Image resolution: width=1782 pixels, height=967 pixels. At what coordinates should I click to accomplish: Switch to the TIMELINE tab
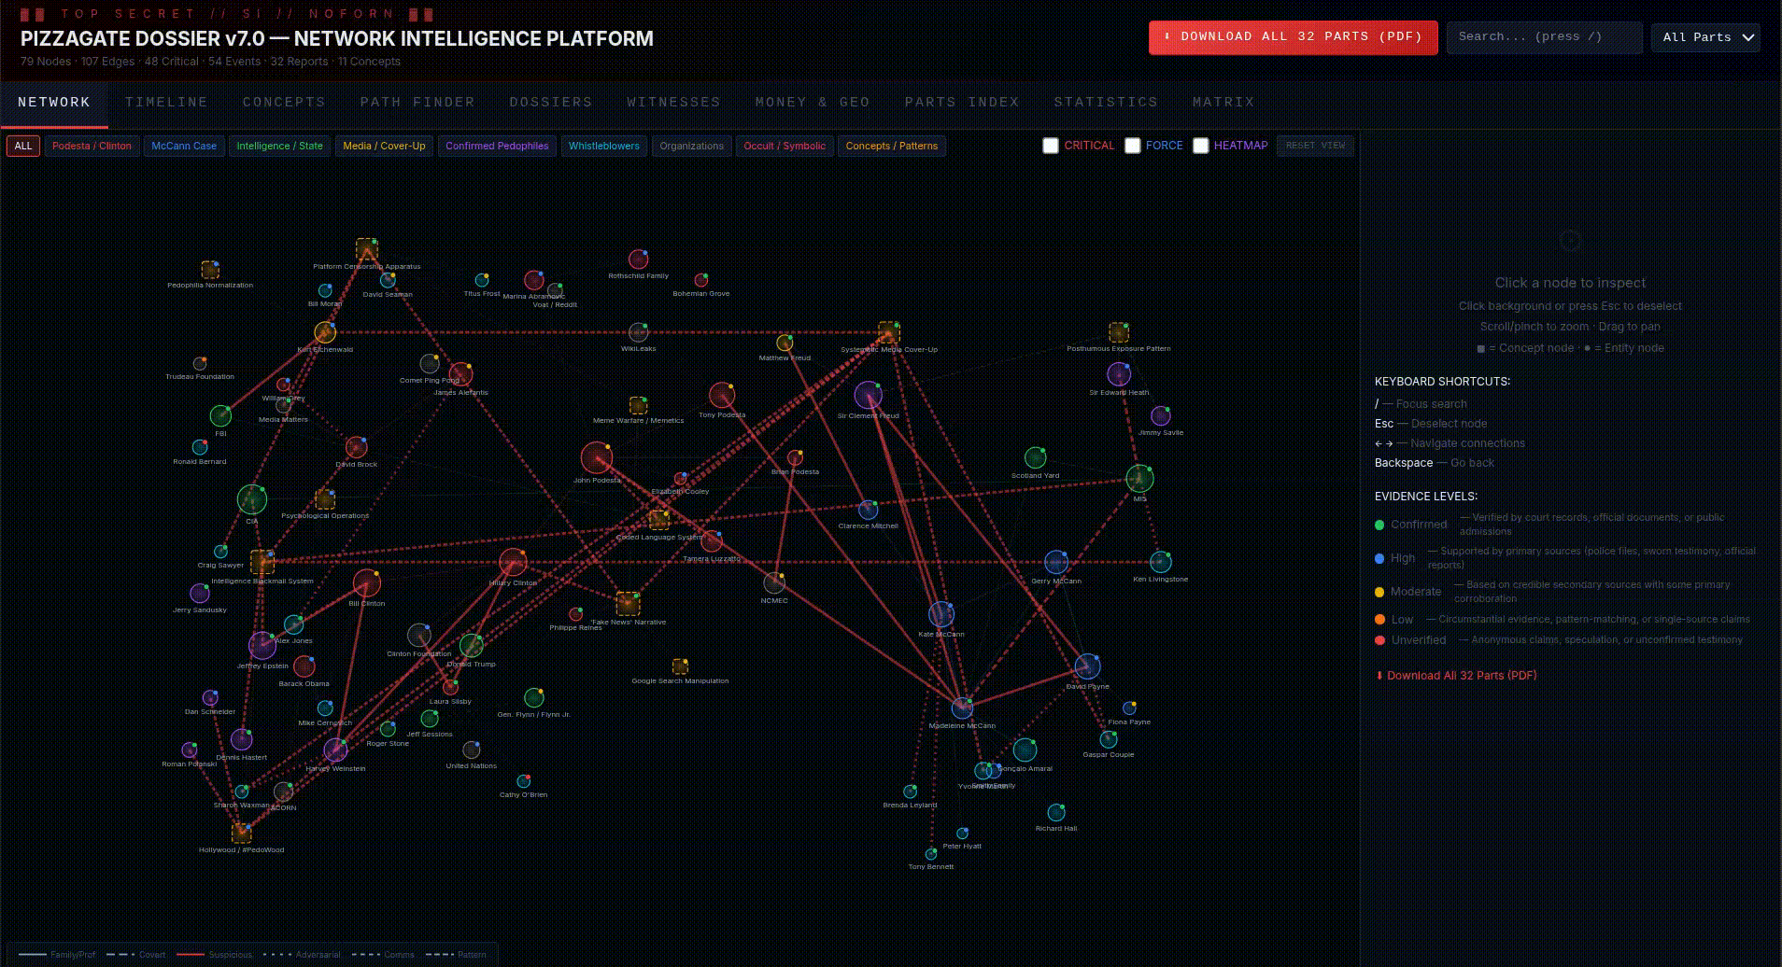click(166, 102)
